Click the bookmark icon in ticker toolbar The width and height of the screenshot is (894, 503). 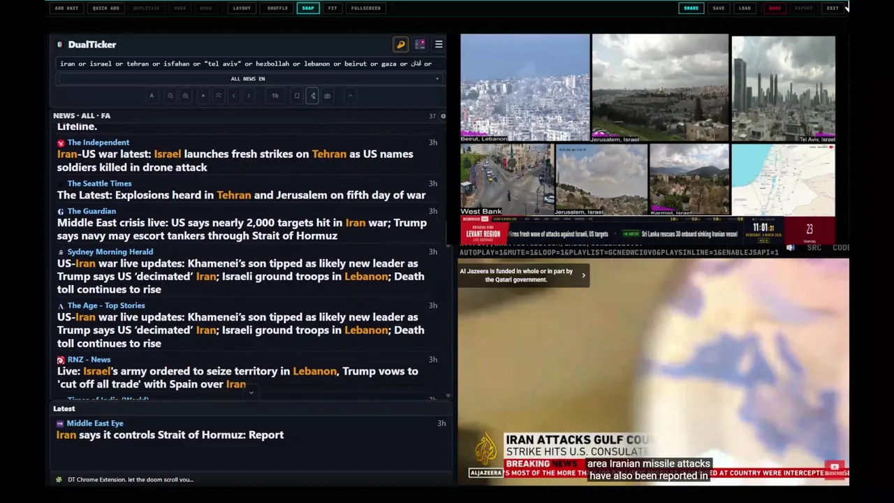coord(297,96)
